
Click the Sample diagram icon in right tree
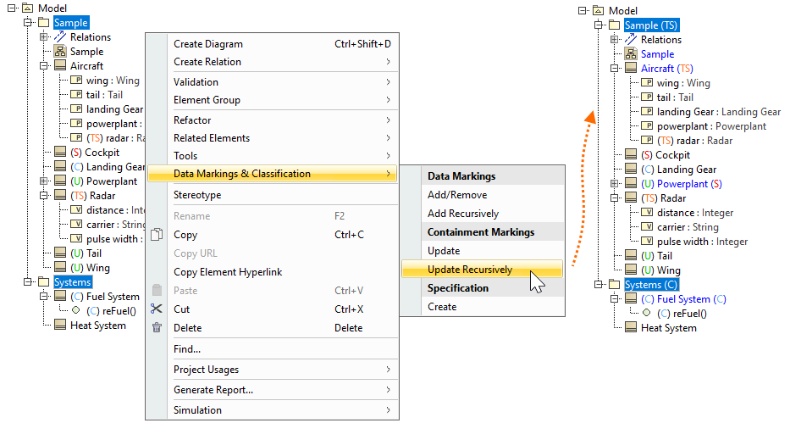point(631,54)
